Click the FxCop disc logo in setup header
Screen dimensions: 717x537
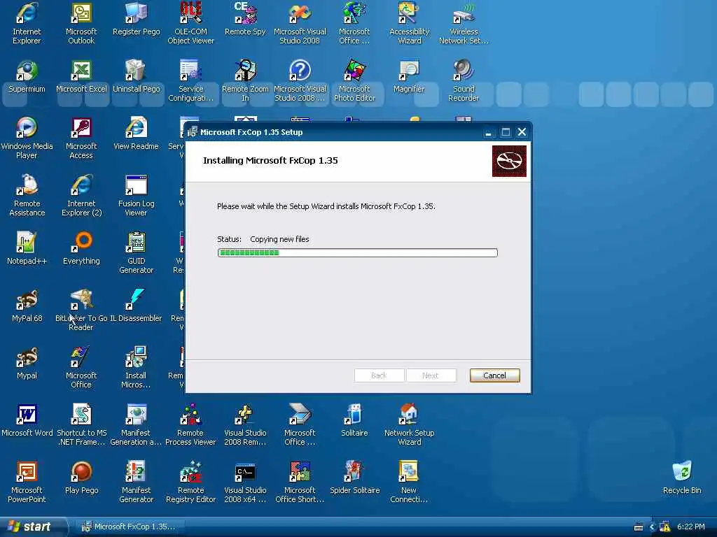pyautogui.click(x=509, y=161)
